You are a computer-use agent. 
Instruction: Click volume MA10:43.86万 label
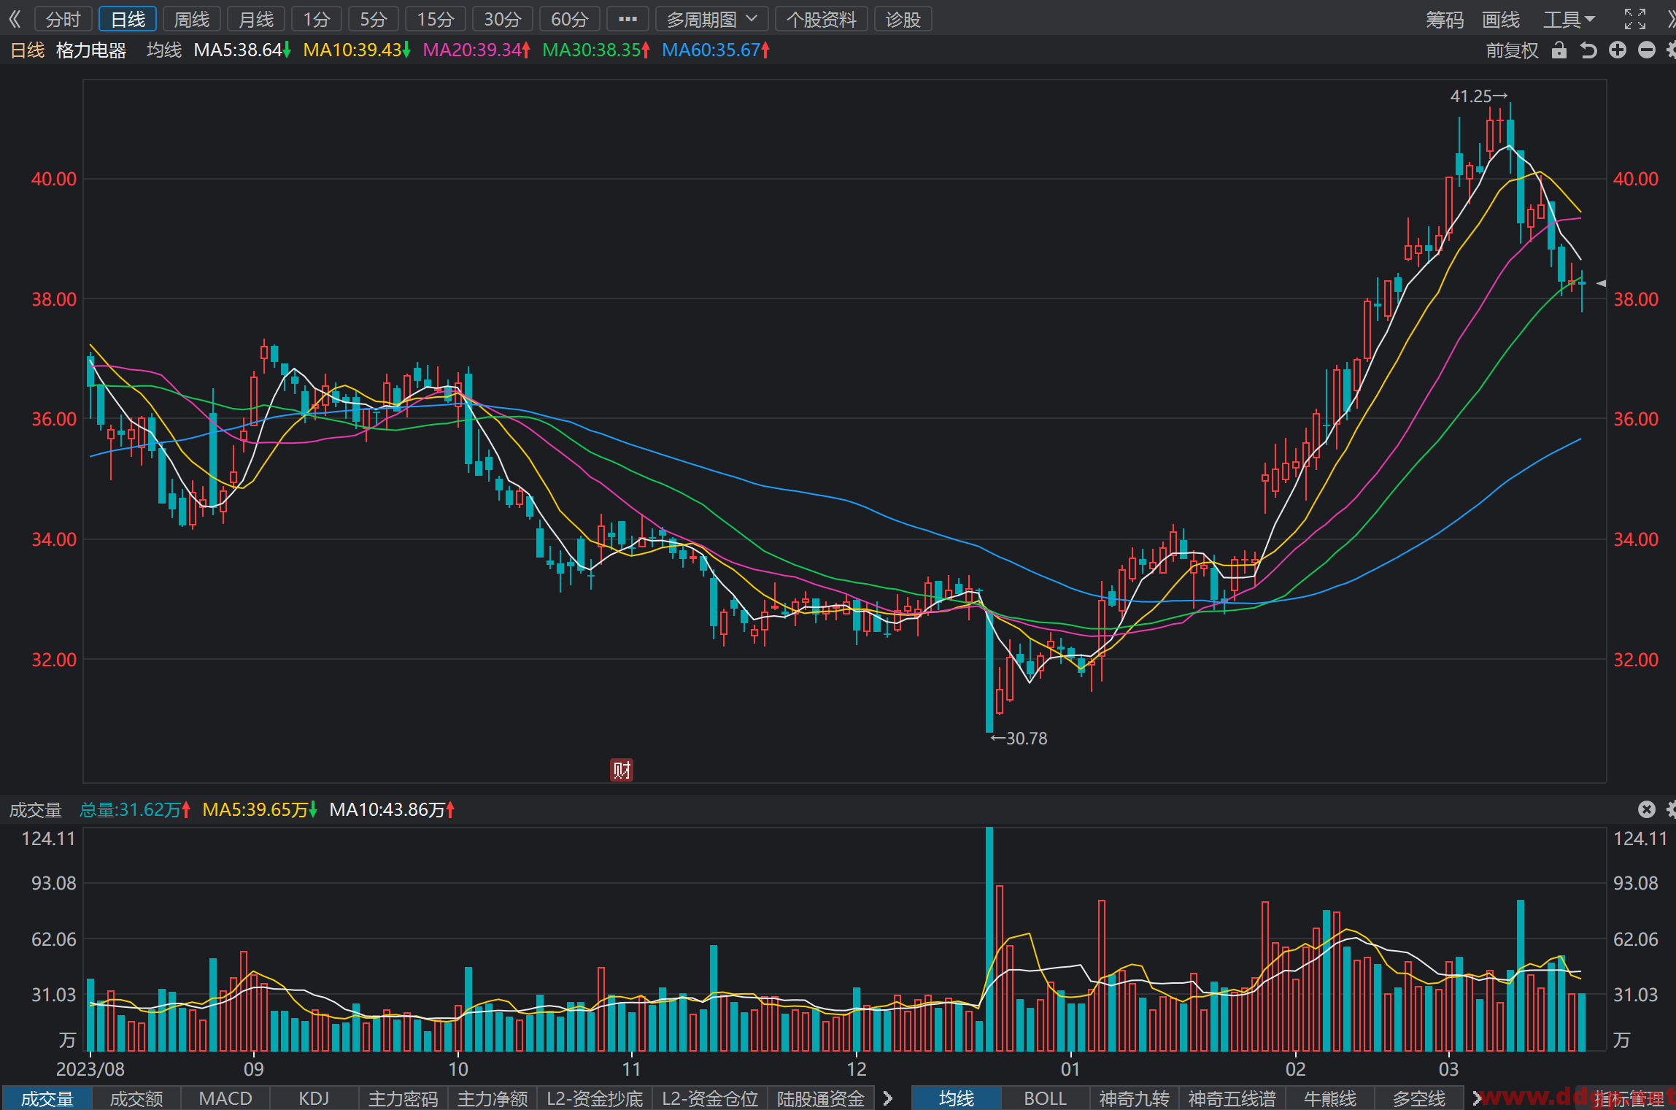(393, 810)
